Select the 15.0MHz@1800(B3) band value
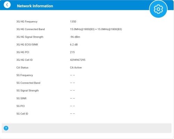Screen dimensions: 174x139 coord(96,29)
